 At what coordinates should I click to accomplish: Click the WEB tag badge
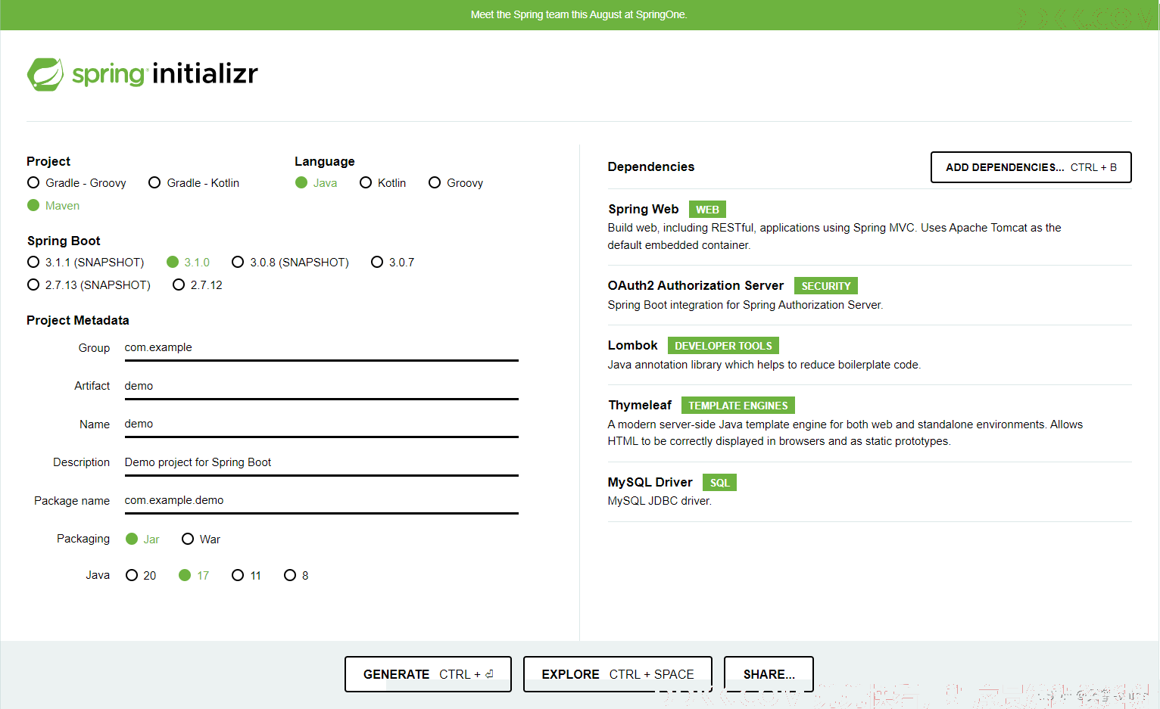pos(707,210)
